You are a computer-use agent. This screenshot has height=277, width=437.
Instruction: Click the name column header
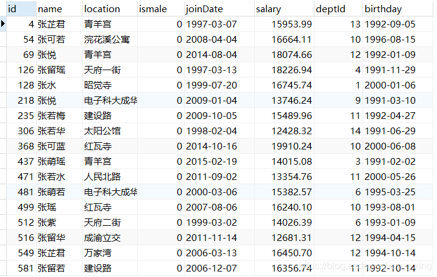(x=59, y=9)
